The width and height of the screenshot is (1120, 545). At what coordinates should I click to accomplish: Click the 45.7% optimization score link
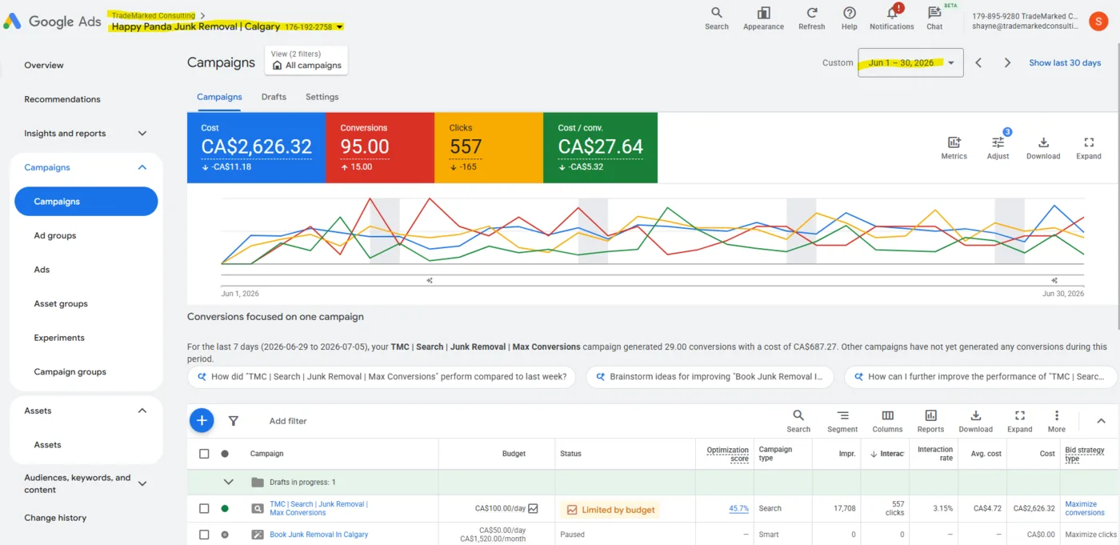[x=738, y=508]
